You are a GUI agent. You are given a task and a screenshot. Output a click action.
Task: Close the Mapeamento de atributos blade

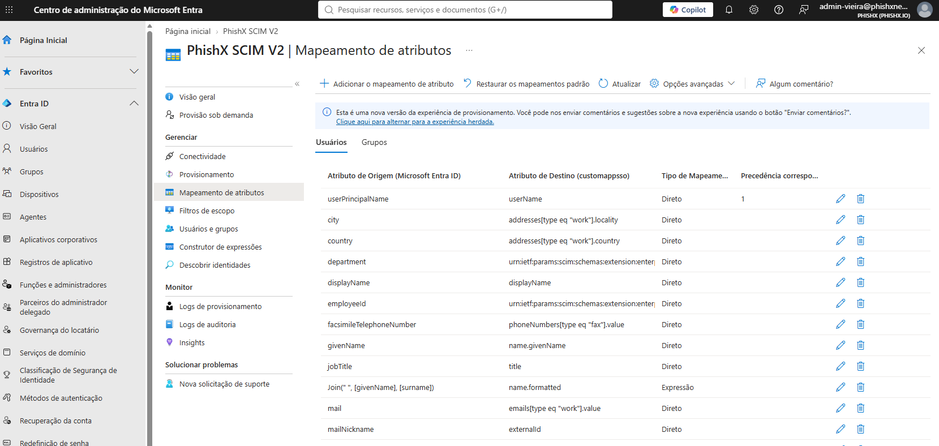[x=921, y=50]
